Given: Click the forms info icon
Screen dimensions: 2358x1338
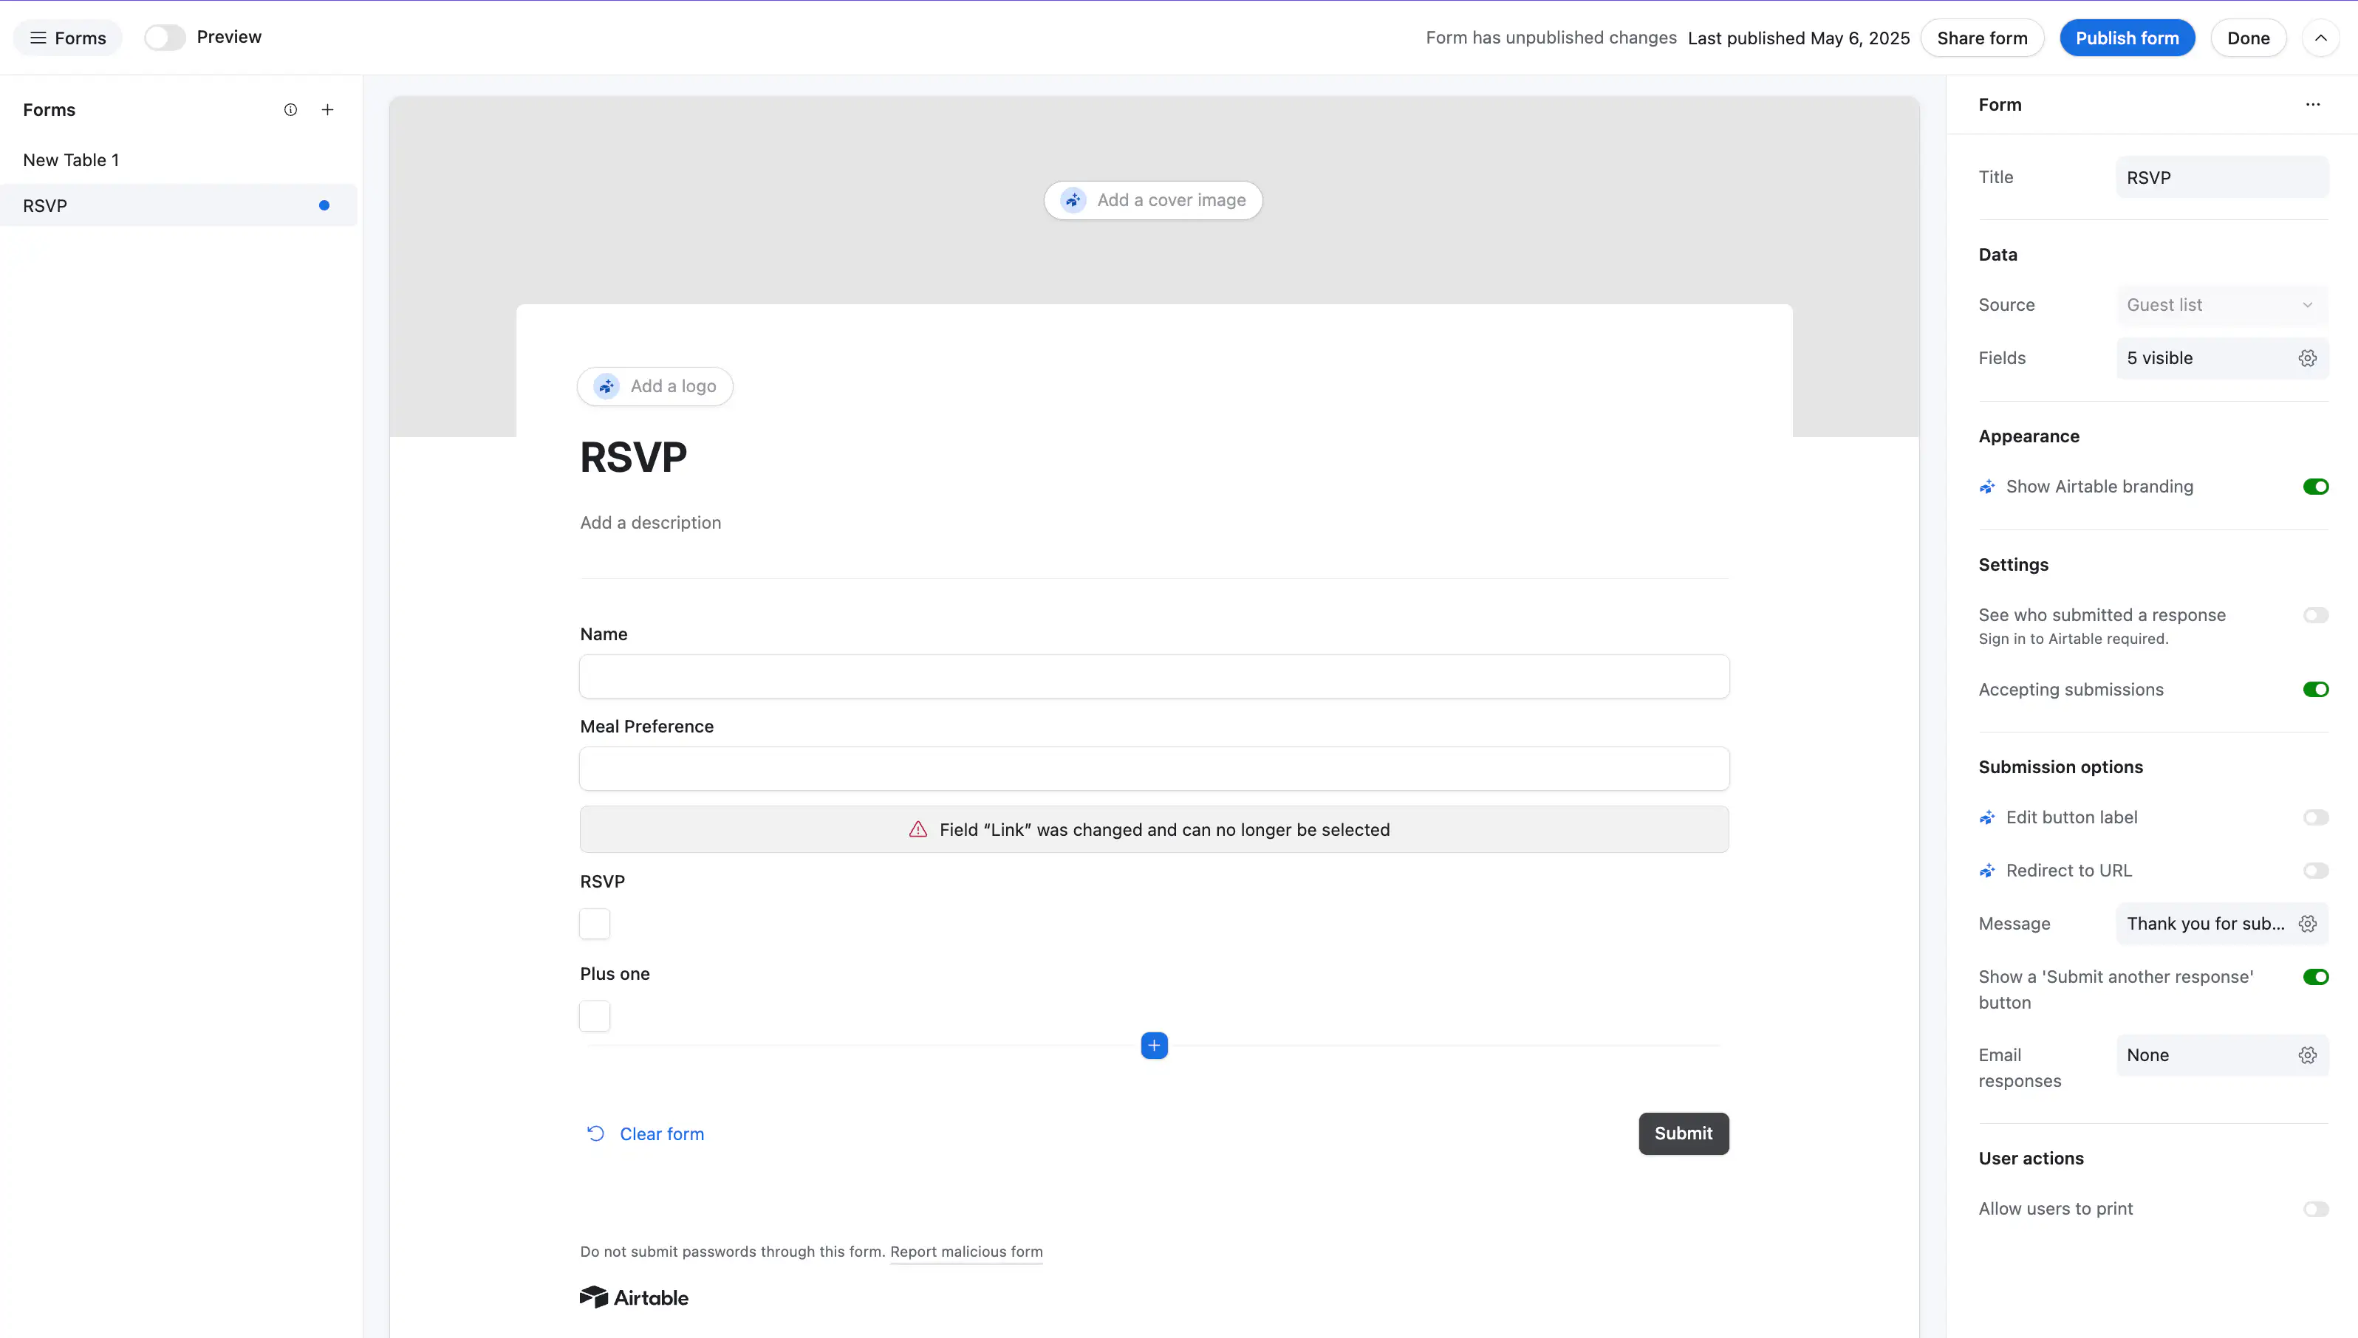Looking at the screenshot, I should pyautogui.click(x=290, y=109).
